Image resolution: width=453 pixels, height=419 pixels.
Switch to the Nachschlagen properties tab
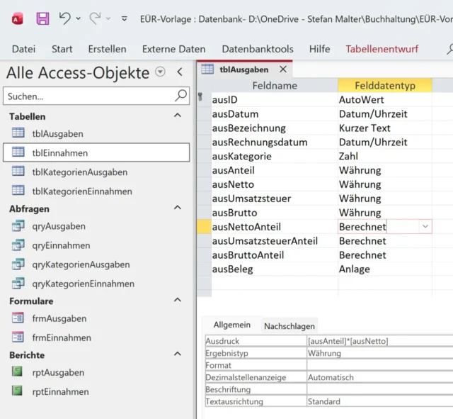tap(289, 326)
